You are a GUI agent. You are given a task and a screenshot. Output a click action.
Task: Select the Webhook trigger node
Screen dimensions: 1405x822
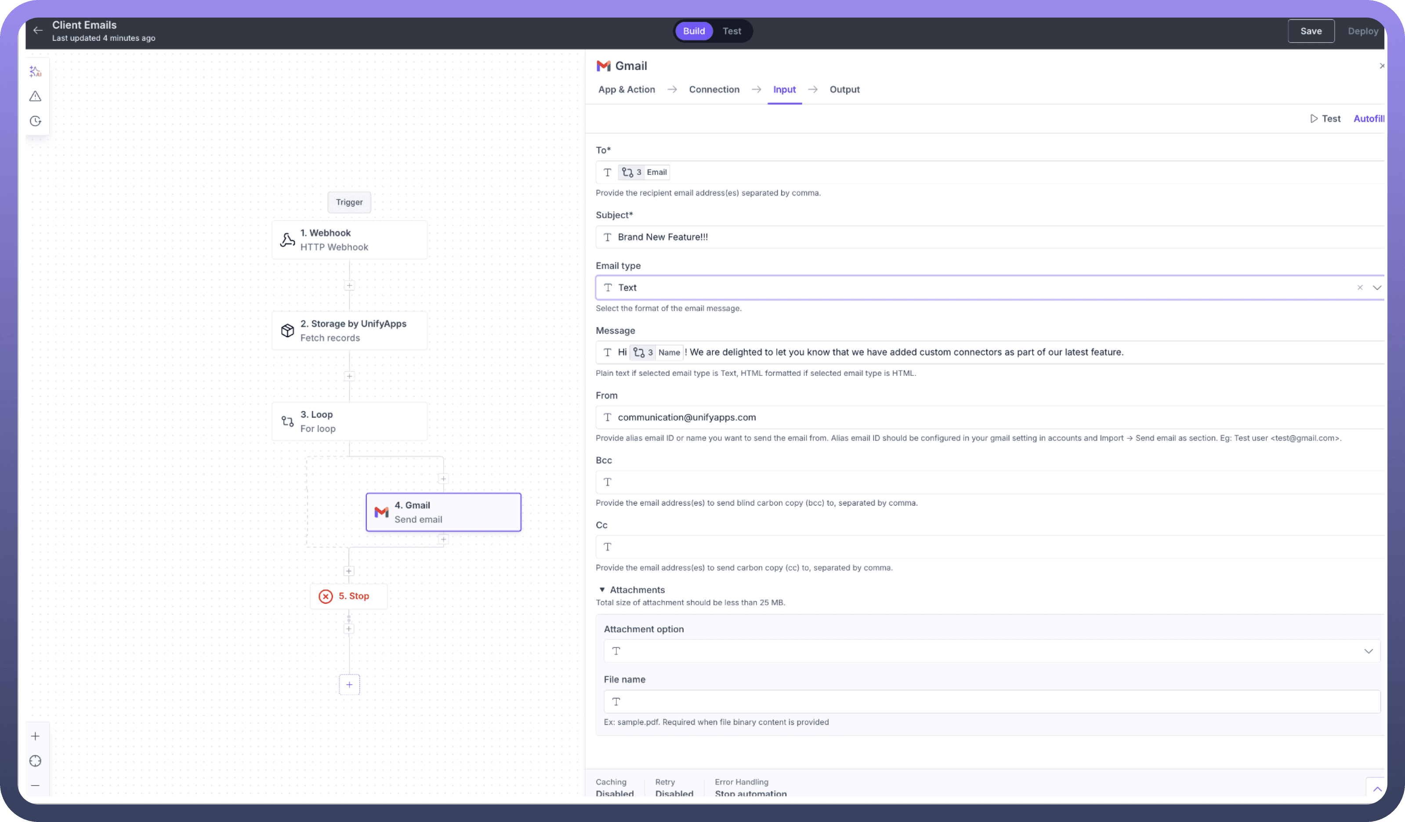click(349, 240)
